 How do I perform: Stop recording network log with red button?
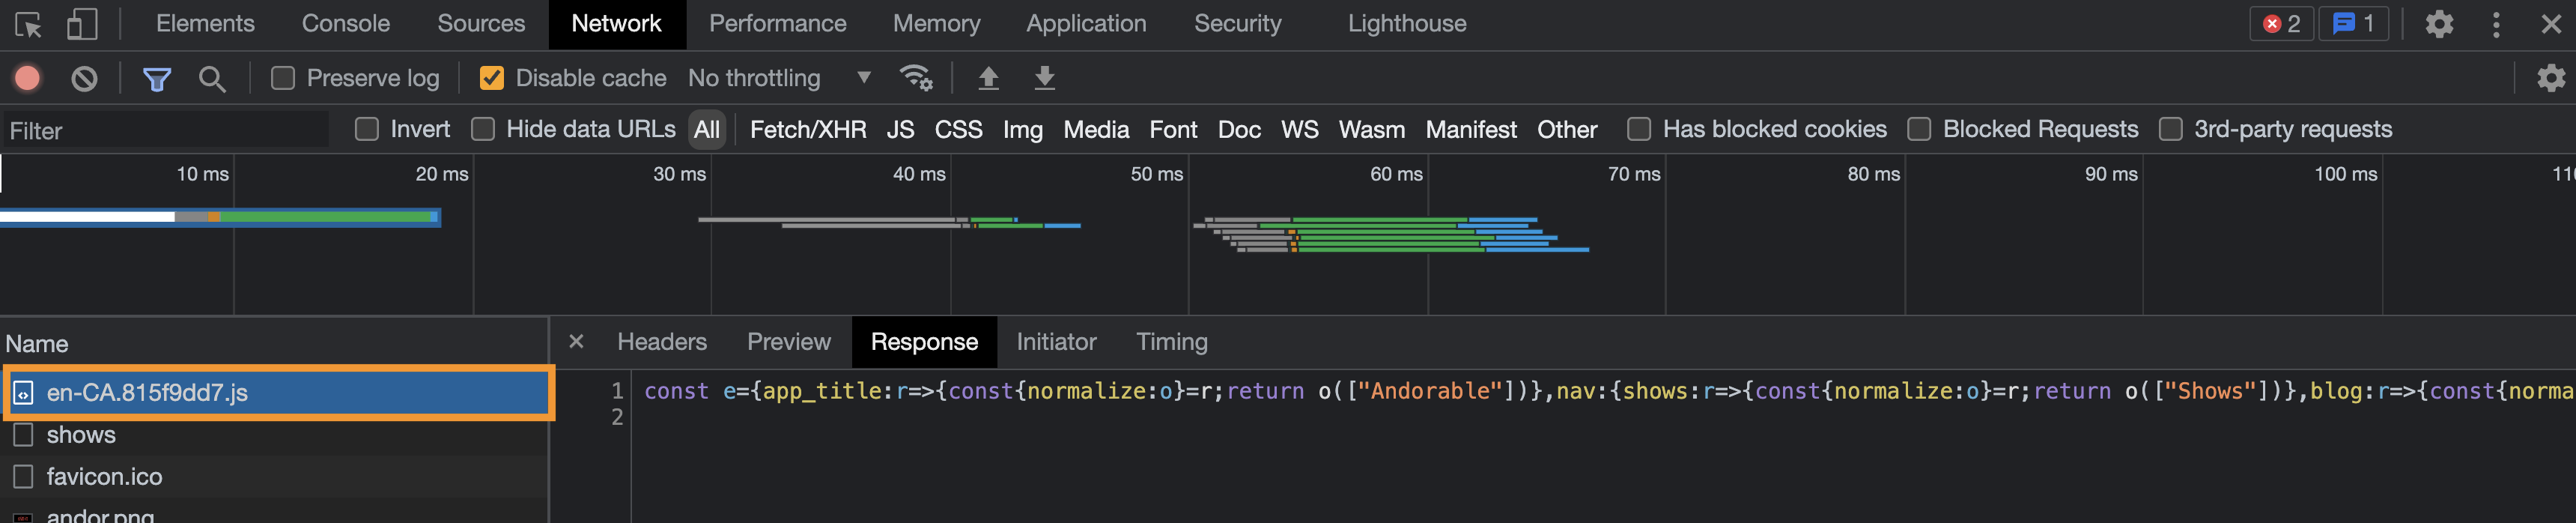coord(28,78)
